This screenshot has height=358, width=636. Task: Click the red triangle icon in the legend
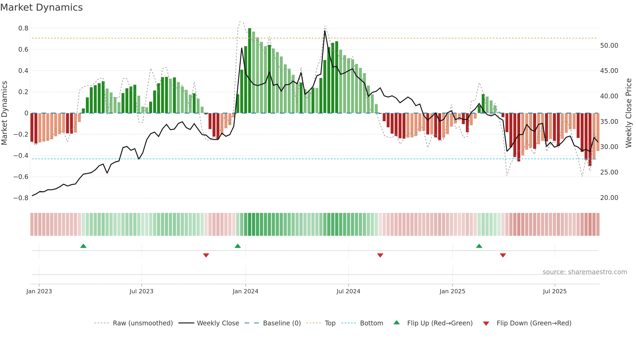pos(486,324)
